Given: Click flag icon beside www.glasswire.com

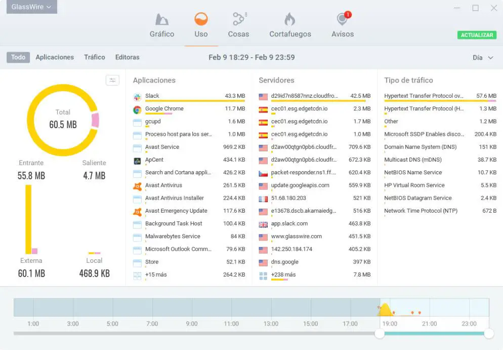Looking at the screenshot, I should pos(263,237).
